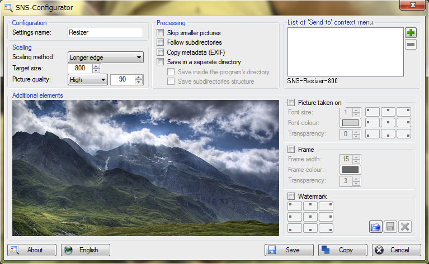Check Save in a separate directory
Viewport: 429px width, 264px height.
[161, 62]
